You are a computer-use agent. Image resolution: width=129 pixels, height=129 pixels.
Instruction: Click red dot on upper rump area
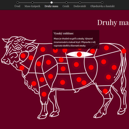tap(106, 48)
